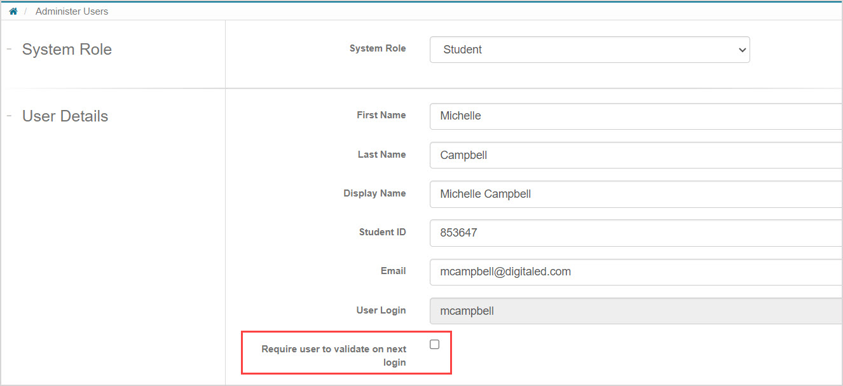Click the User Details section heading
The height and width of the screenshot is (386, 843).
[65, 116]
